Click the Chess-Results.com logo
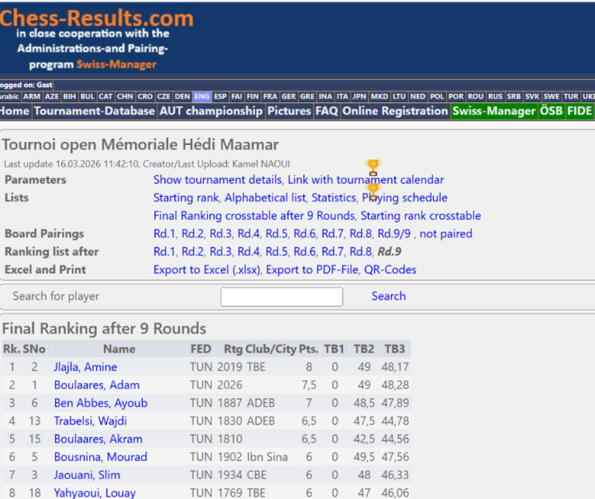The image size is (595, 499). pyautogui.click(x=97, y=19)
